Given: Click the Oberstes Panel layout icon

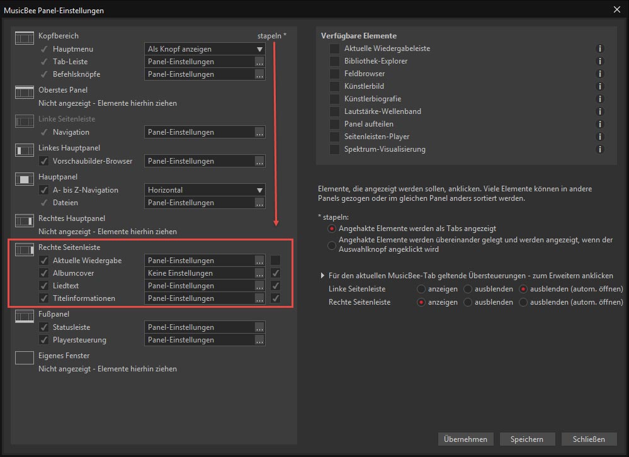Looking at the screenshot, I should 25,92.
